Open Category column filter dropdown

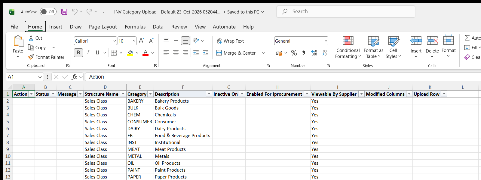pos(151,94)
